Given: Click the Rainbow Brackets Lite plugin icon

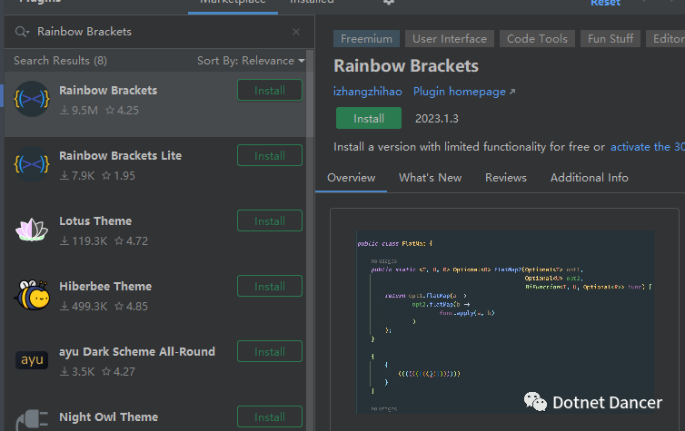Looking at the screenshot, I should (32, 164).
